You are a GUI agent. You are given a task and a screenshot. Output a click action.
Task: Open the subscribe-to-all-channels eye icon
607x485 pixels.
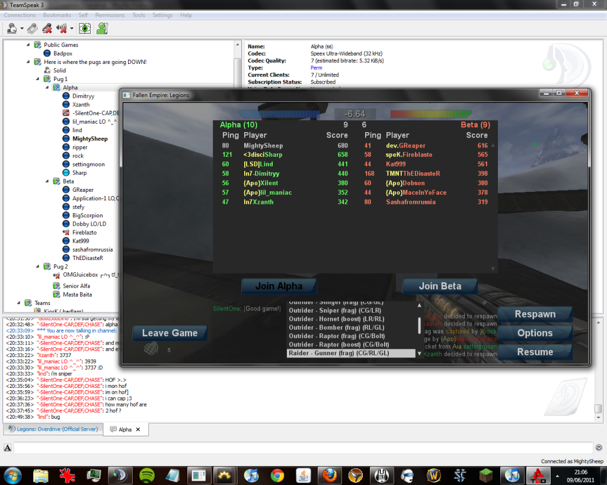tap(85, 28)
